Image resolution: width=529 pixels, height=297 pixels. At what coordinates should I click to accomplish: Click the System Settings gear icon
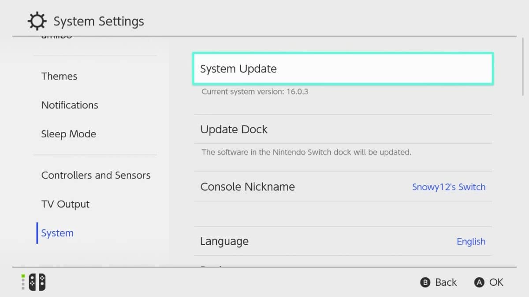coord(37,20)
